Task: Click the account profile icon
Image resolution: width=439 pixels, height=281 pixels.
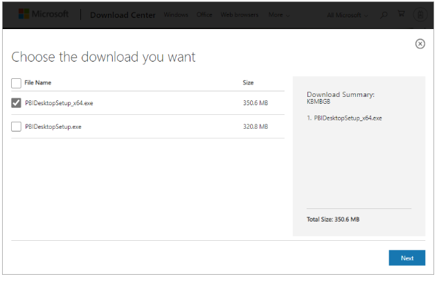Action: pyautogui.click(x=420, y=15)
